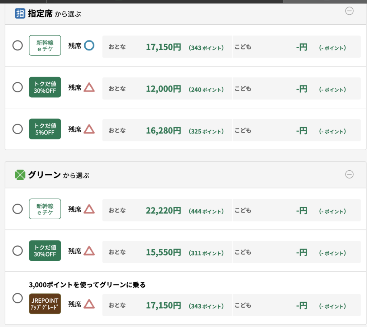Click 新幹線eチケ badge in Green section

pyautogui.click(x=45, y=209)
